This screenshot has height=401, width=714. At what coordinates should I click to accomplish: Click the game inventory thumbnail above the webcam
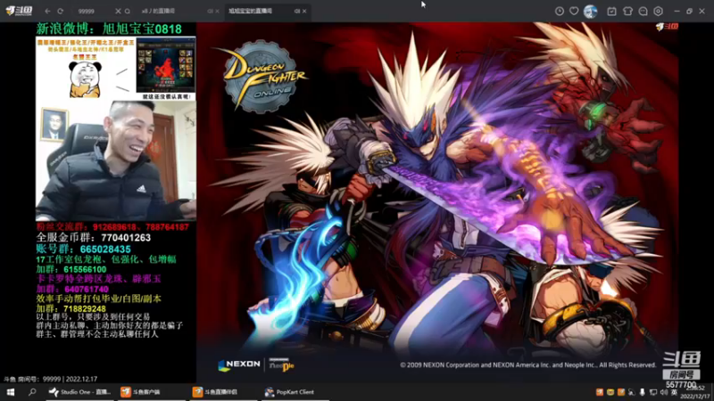(x=166, y=65)
